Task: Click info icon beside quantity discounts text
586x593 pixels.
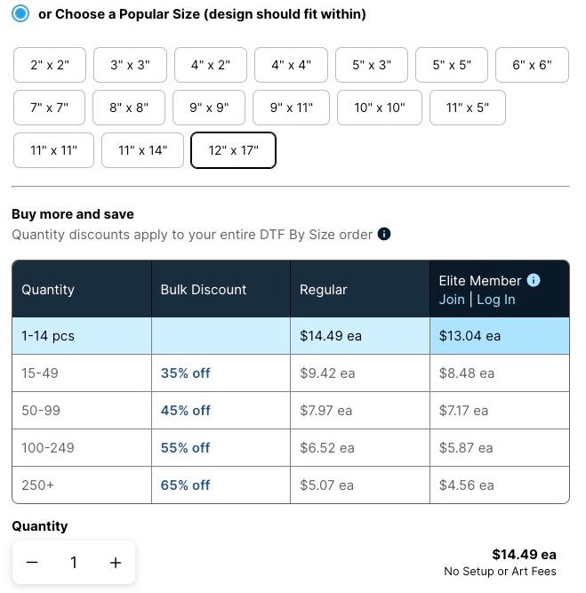Action: click(384, 235)
